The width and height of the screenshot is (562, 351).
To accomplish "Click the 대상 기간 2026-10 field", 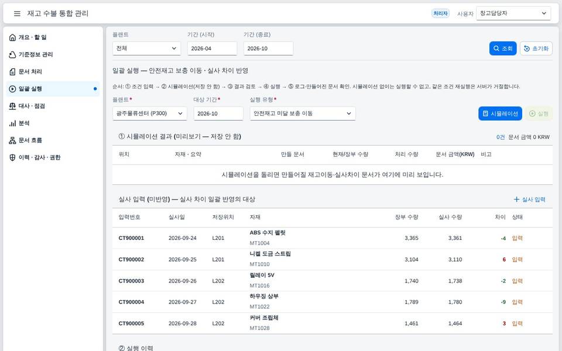I will (x=218, y=113).
